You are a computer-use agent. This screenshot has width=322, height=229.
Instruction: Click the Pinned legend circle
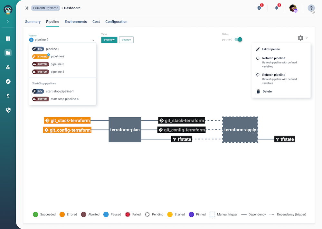[x=191, y=214]
